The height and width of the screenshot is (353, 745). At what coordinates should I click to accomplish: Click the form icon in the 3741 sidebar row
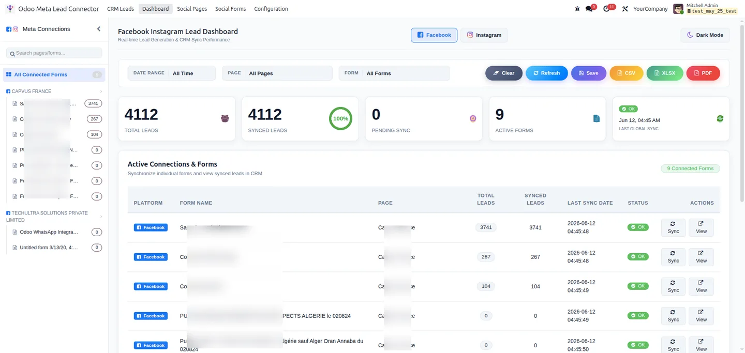pos(15,103)
